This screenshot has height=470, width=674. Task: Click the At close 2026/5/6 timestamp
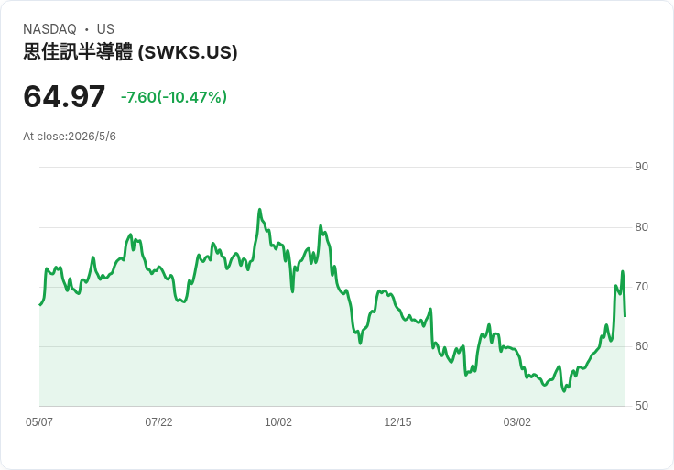[x=70, y=137]
